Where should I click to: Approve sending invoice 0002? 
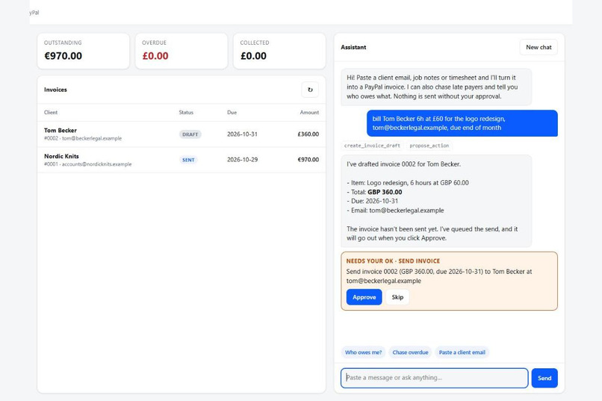pos(364,297)
